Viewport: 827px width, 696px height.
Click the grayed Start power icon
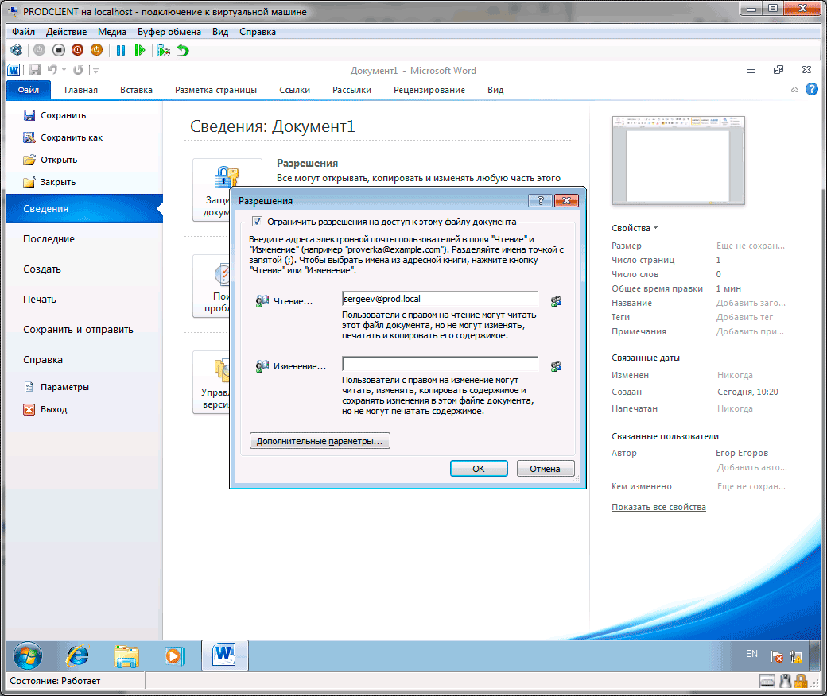click(x=40, y=50)
